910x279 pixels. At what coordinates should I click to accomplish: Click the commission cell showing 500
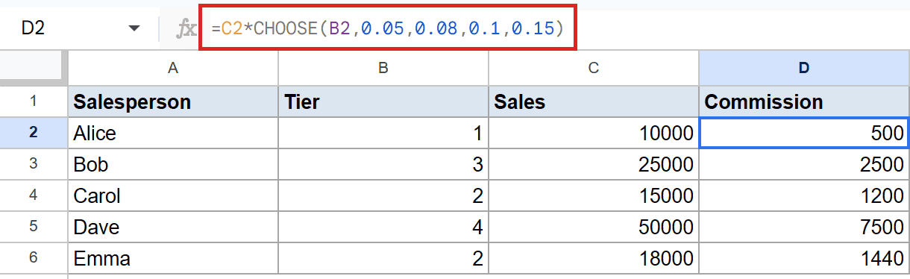(804, 134)
